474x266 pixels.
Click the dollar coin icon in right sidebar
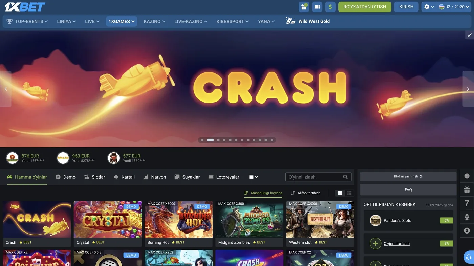click(x=467, y=230)
